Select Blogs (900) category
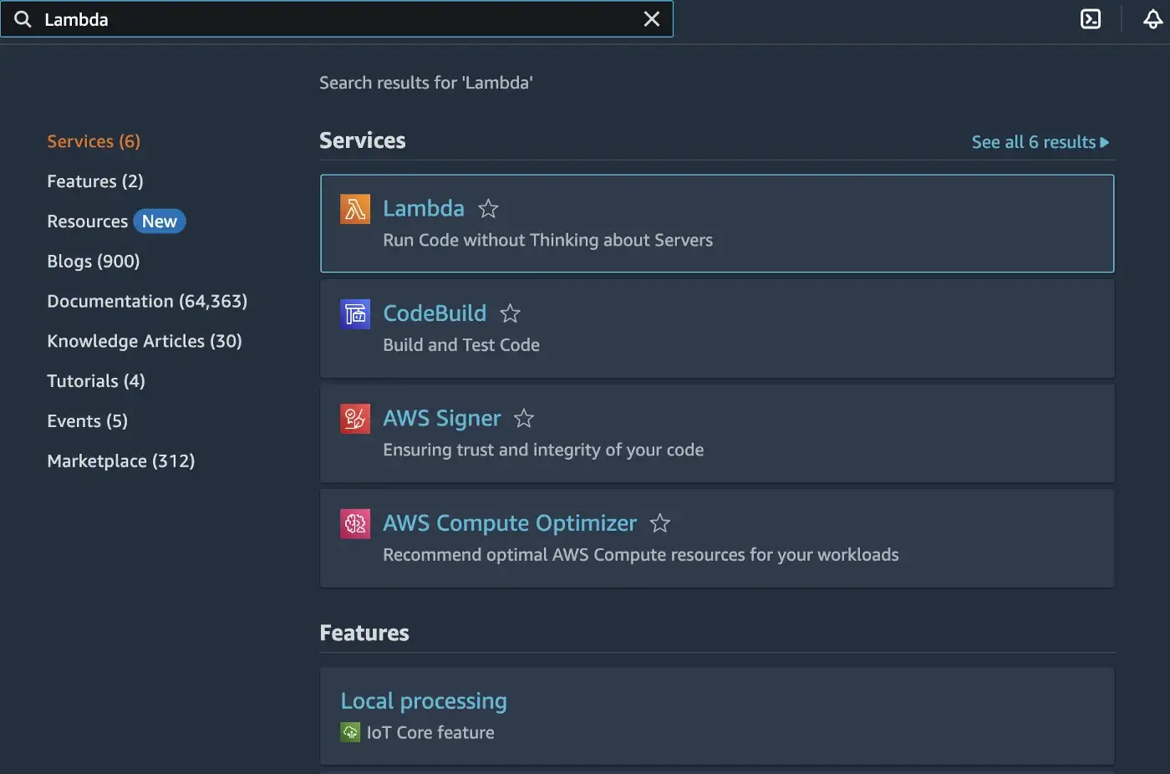This screenshot has height=774, width=1170. 94,262
